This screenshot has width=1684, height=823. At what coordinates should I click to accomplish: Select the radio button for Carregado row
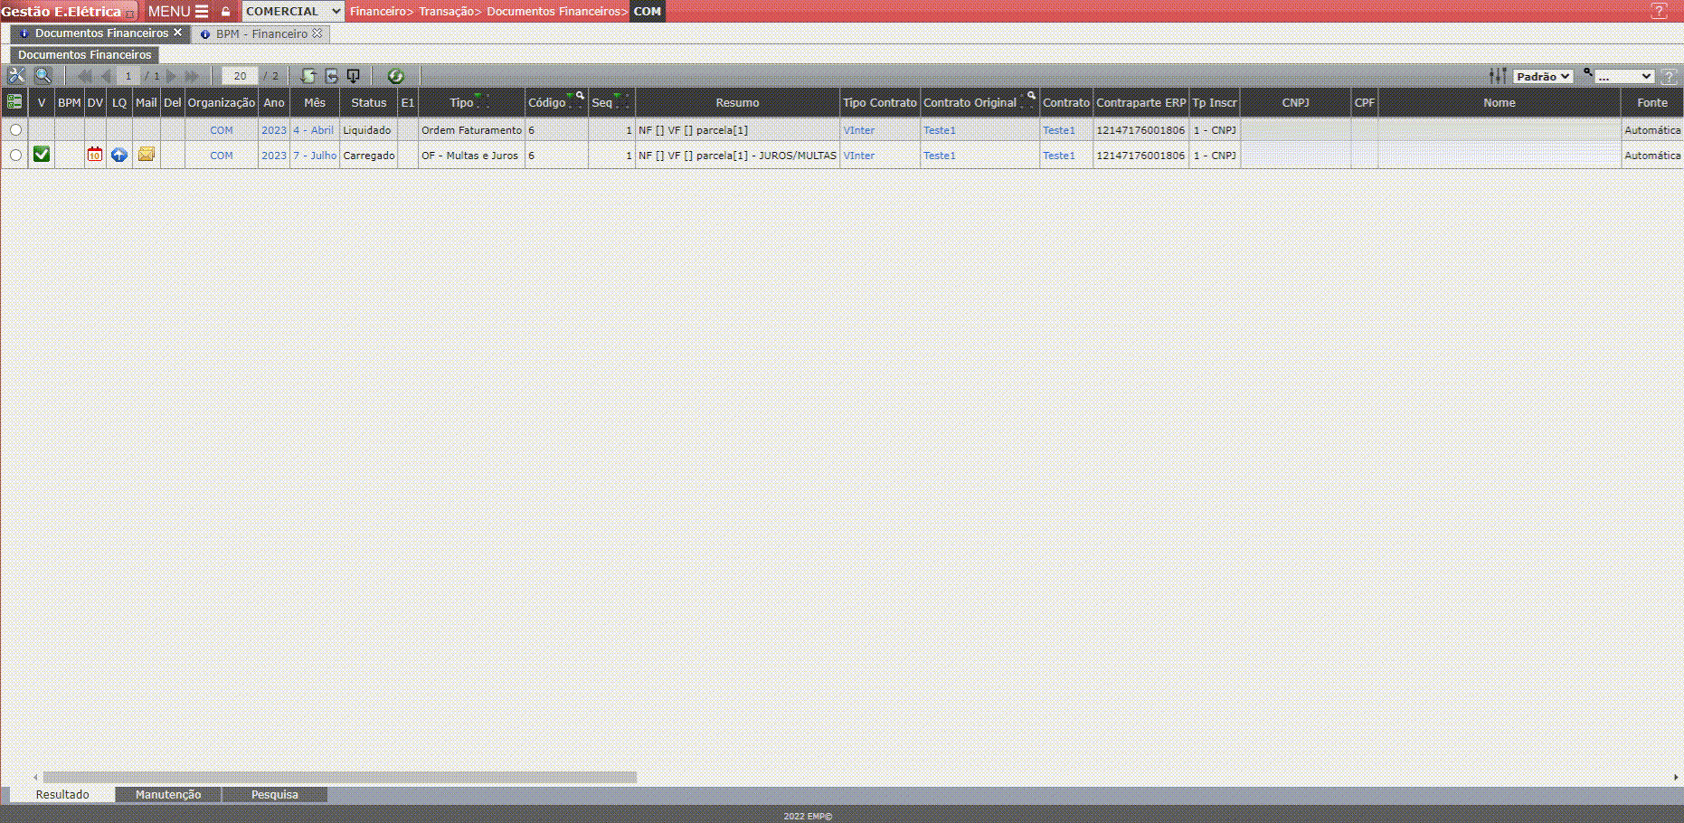click(x=15, y=156)
